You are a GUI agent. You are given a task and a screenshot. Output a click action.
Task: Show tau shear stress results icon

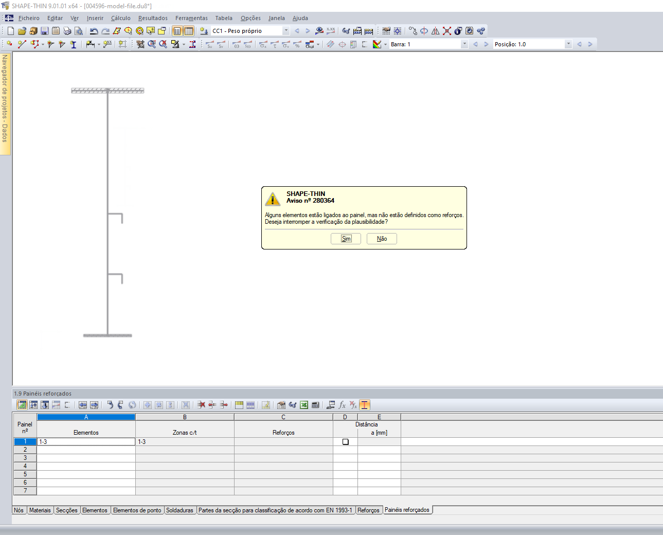coord(274,44)
